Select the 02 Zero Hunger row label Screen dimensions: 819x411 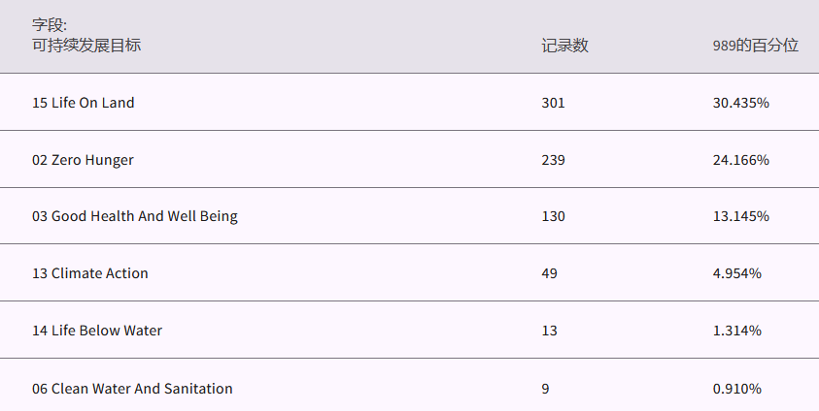point(83,160)
